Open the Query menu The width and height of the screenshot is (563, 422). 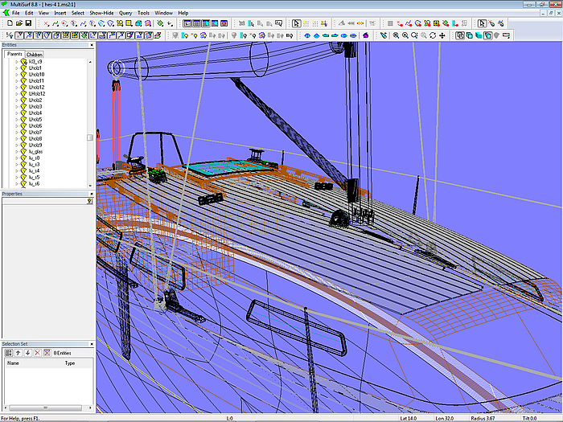[125, 13]
